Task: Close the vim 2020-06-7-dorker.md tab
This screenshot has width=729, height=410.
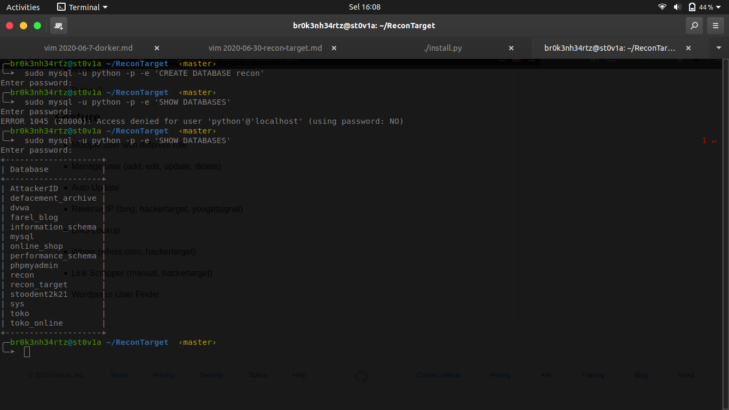Action: pos(157,48)
